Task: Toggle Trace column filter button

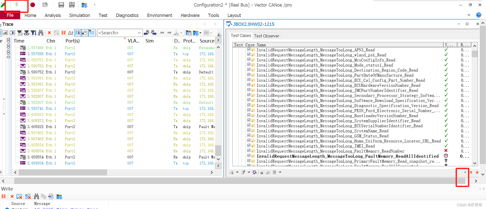Action: click(92, 33)
